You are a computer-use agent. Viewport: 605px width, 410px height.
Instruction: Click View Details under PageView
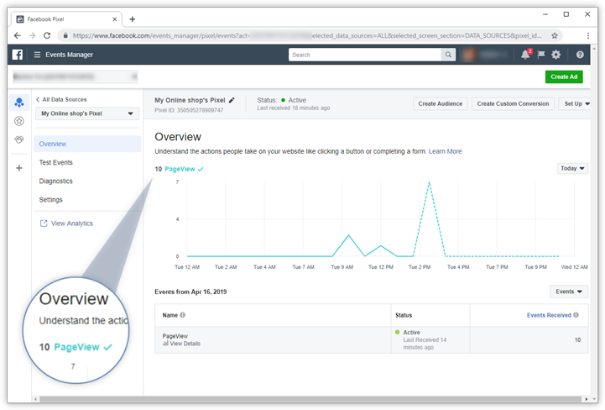(185, 344)
